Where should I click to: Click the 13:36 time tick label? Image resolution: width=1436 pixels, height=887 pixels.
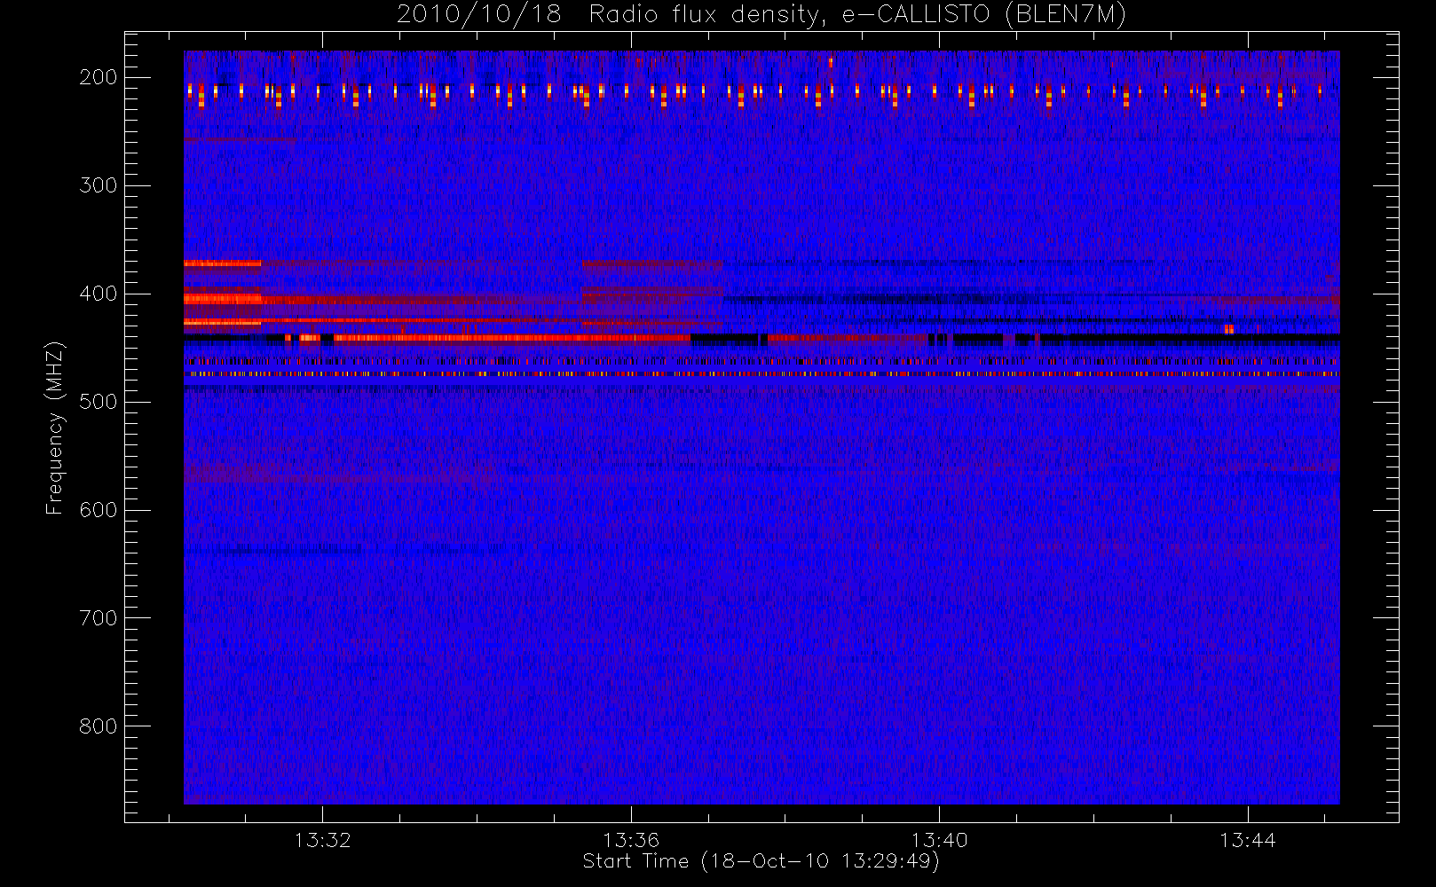[631, 840]
